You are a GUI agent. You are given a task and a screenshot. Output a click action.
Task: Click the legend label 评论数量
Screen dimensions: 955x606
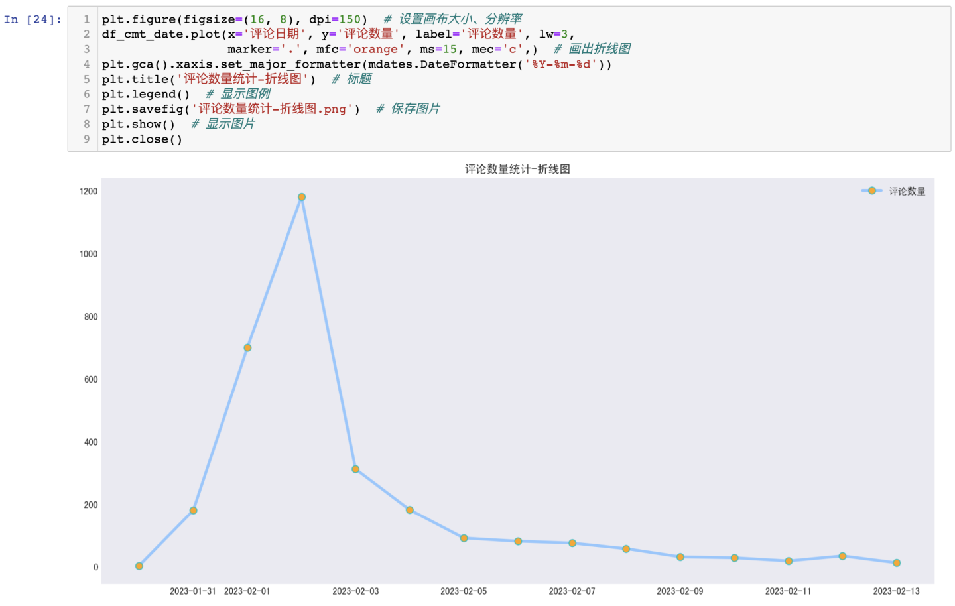point(907,191)
